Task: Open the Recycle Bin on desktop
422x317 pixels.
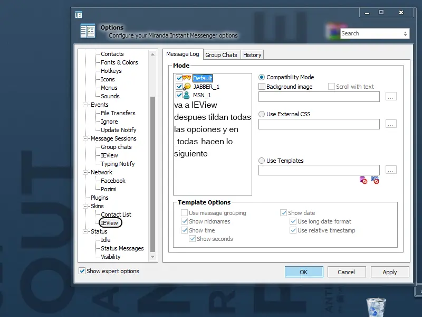Action: point(376,307)
